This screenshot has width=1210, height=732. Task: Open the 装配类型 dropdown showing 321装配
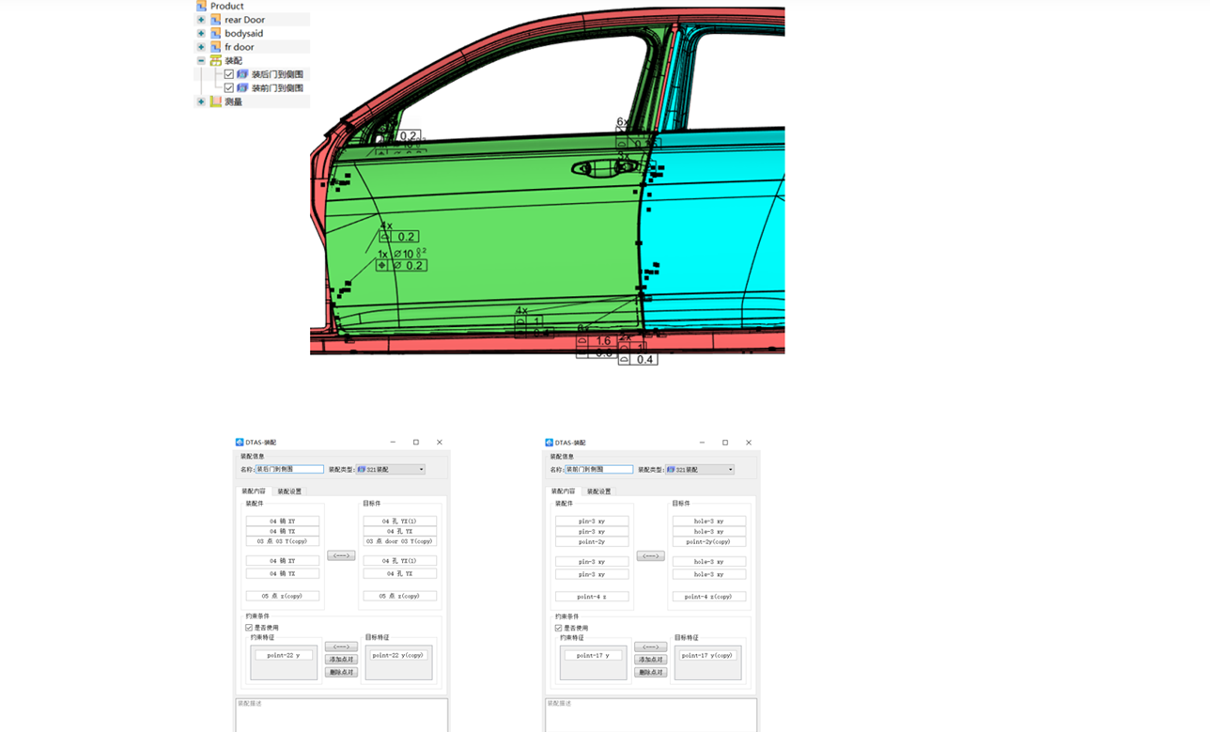[x=421, y=469]
